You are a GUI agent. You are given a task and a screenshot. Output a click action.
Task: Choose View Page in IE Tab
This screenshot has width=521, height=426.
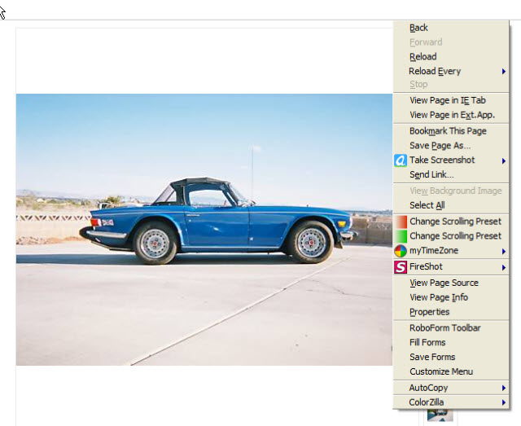point(447,100)
